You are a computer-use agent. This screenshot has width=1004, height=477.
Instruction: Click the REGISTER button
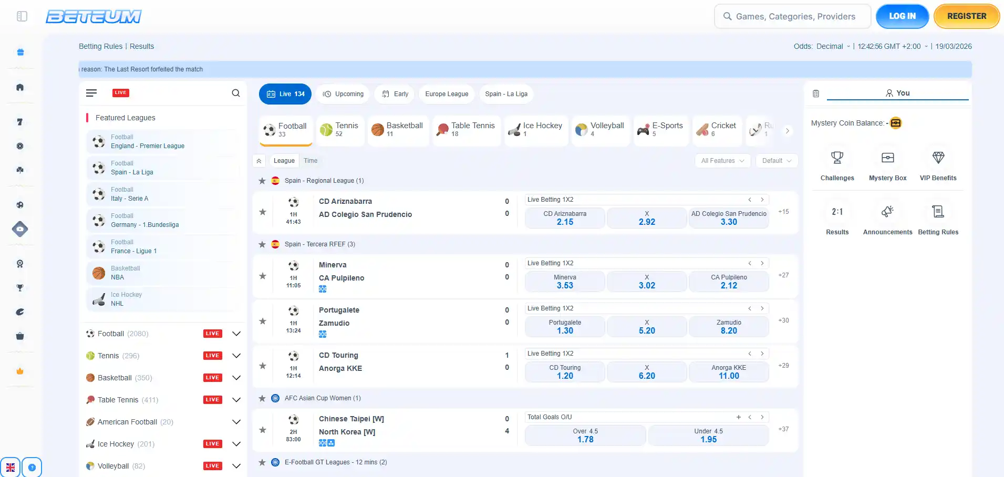pyautogui.click(x=967, y=16)
